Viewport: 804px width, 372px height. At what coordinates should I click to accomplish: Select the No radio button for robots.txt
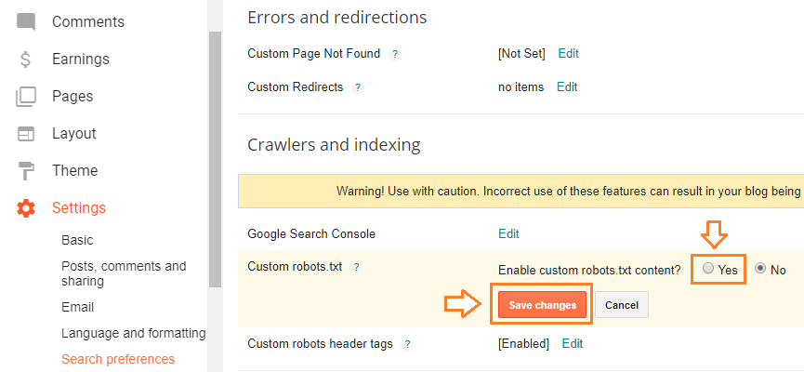760,269
